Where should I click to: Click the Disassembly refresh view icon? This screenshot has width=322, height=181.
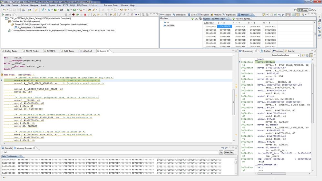click(303, 55)
